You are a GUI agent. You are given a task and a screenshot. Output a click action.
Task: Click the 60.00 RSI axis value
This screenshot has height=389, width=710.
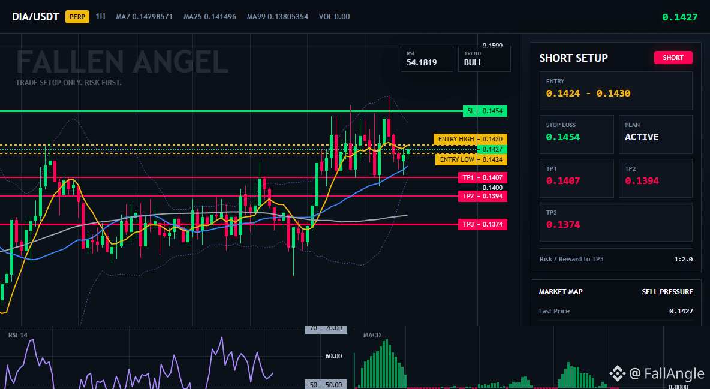pos(334,356)
